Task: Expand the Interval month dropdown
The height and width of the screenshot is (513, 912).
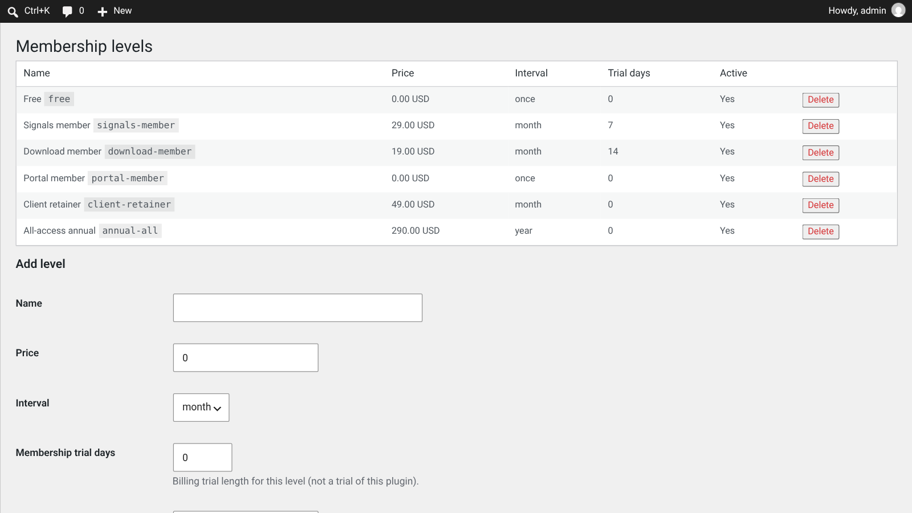Action: click(201, 408)
